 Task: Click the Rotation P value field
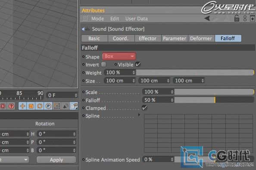coord(56,142)
